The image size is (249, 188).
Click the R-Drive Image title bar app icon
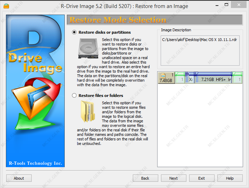(6, 6)
